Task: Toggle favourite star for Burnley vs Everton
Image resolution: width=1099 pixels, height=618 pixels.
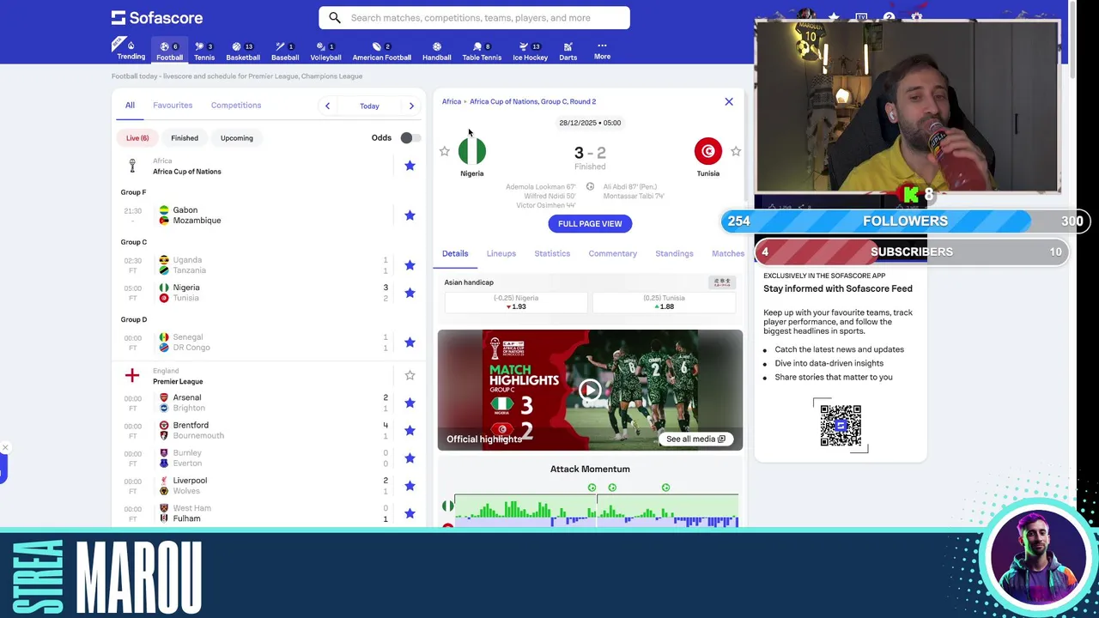Action: [410, 457]
